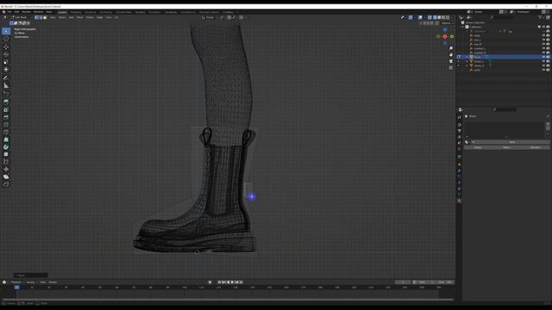Pick the Loop Cut tool
This screenshot has width=552, height=310.
point(6,125)
